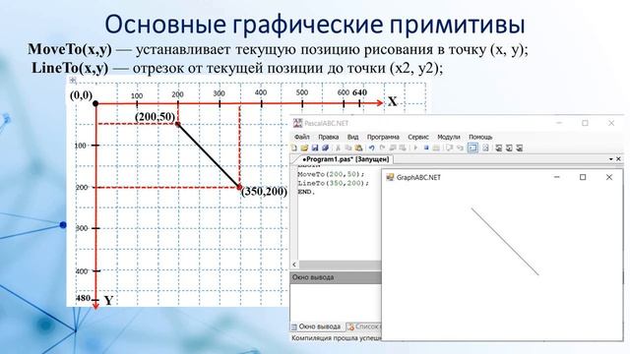Image resolution: width=630 pixels, height=354 pixels.
Task: Click the 480 mark on Y axis
Action: (x=83, y=298)
